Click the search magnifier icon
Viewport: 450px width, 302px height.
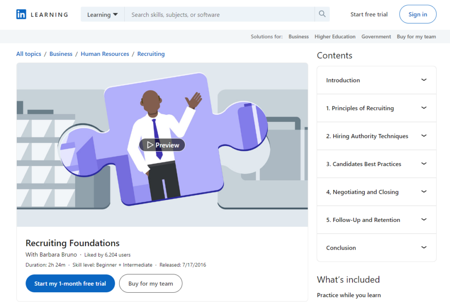322,14
